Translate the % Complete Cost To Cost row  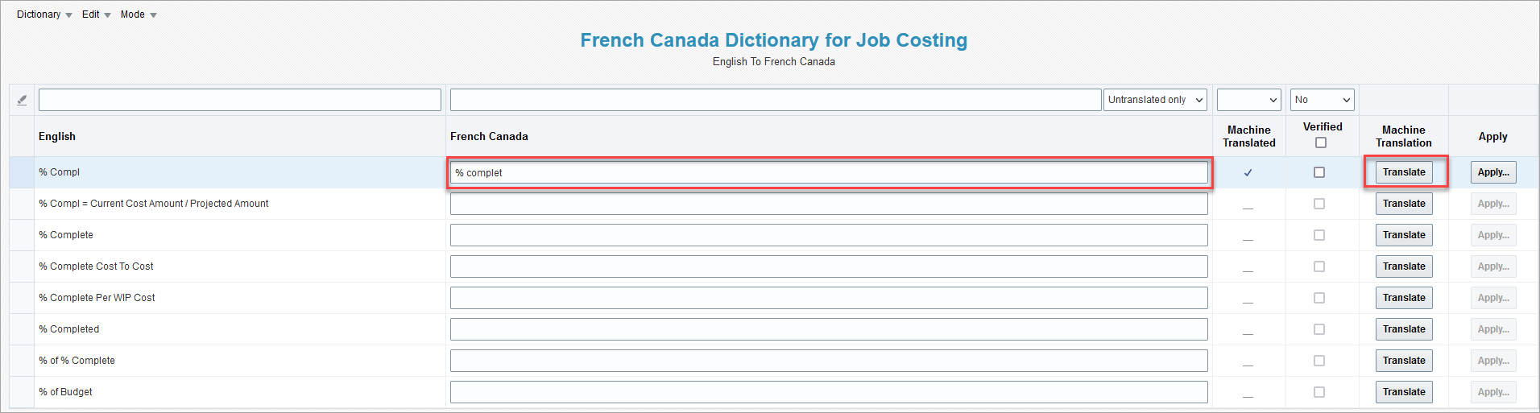pos(1404,266)
